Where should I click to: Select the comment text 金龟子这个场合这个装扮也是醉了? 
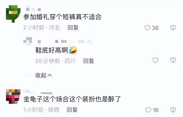tap(72, 99)
